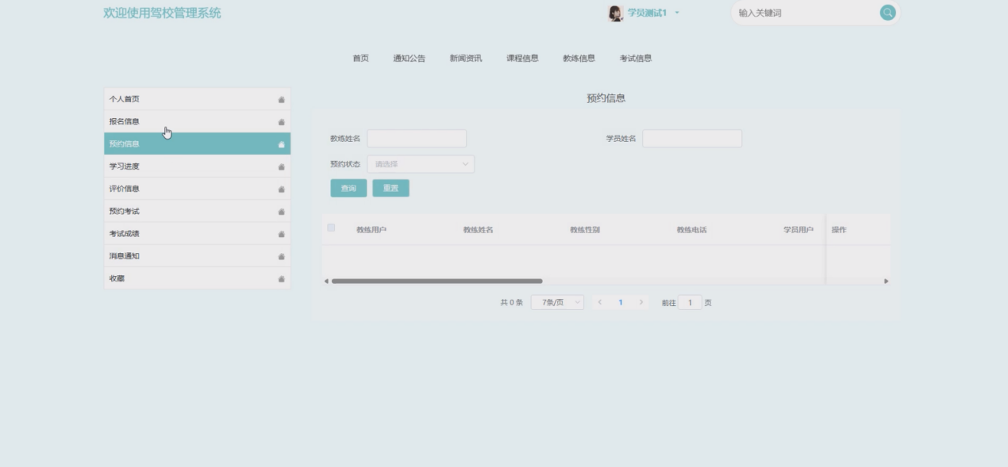The width and height of the screenshot is (1008, 467).
Task: Click the table scroll-left arrow
Action: click(x=325, y=281)
